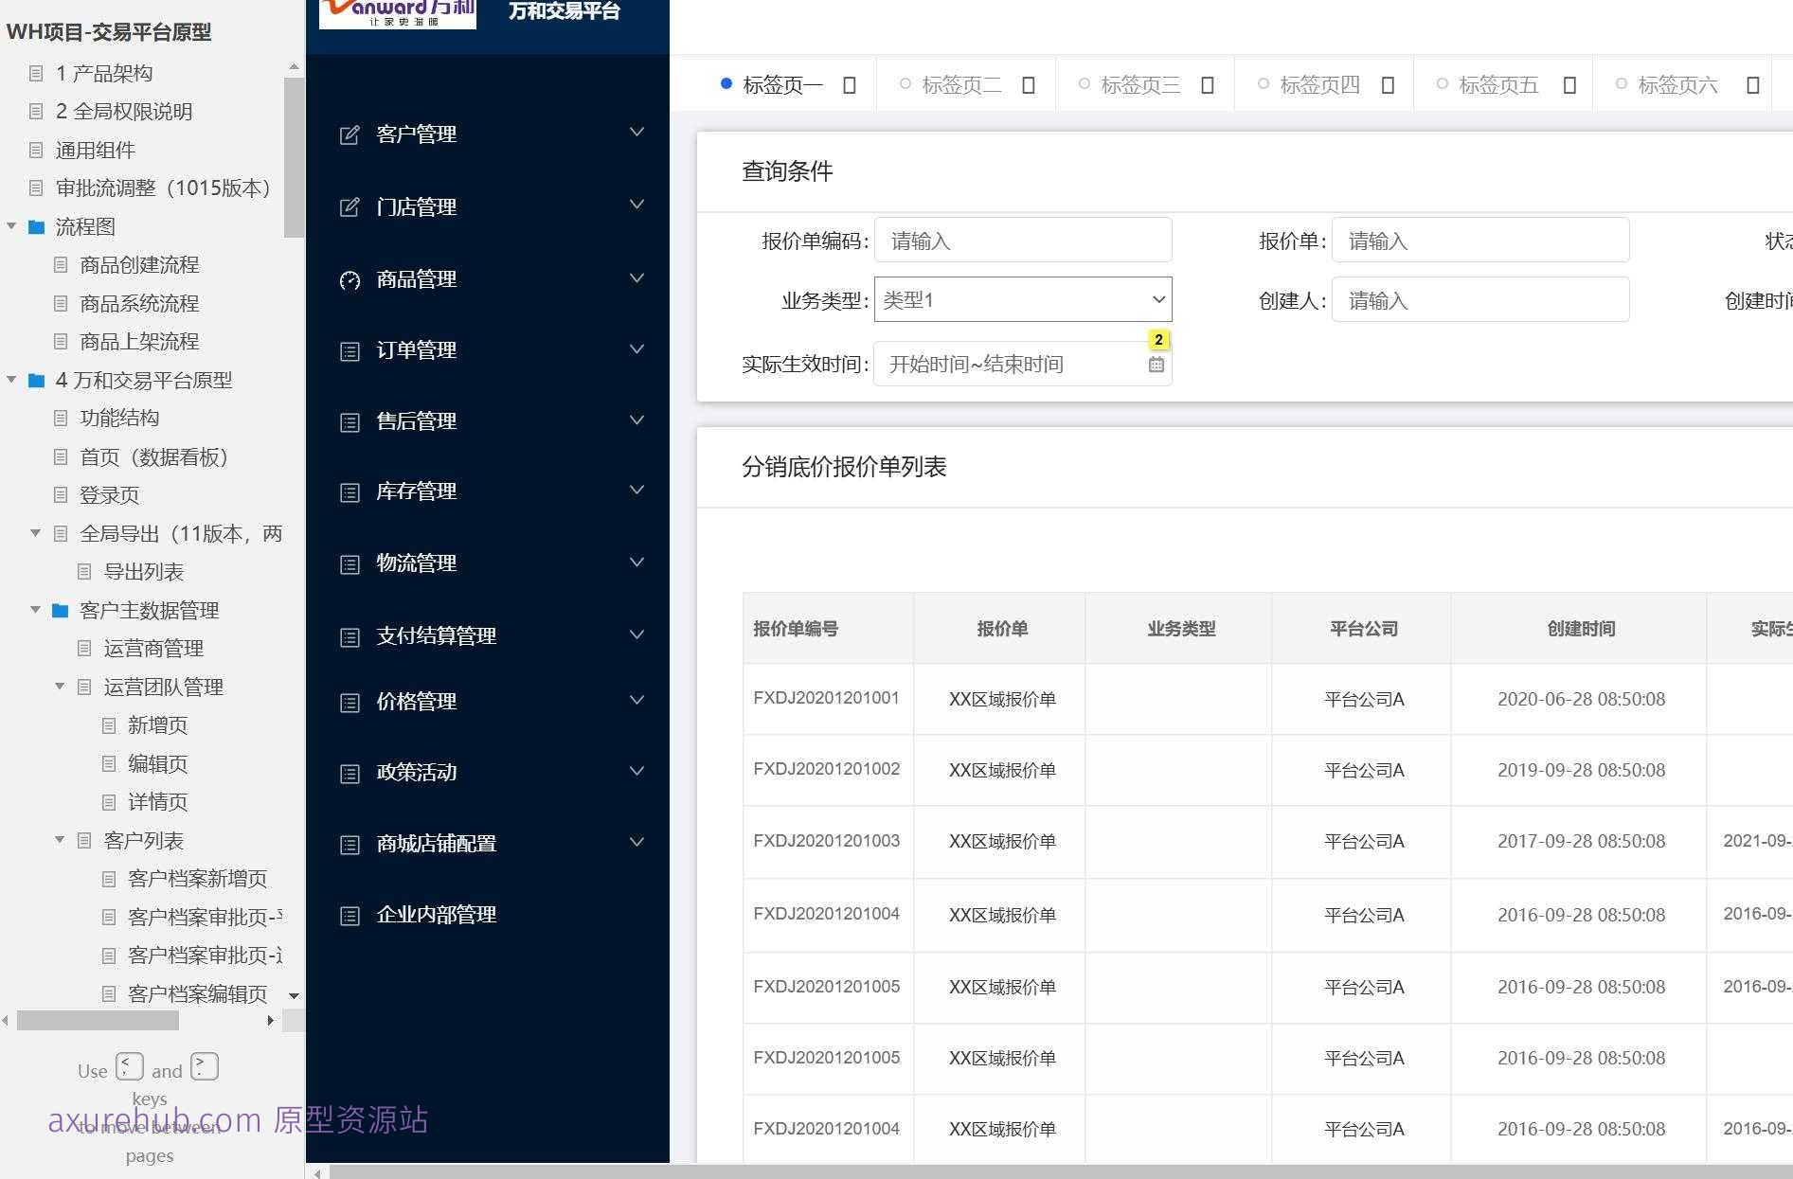Image resolution: width=1793 pixels, height=1179 pixels.
Task: Click the 价格管理 sidebar icon
Action: coord(350,701)
